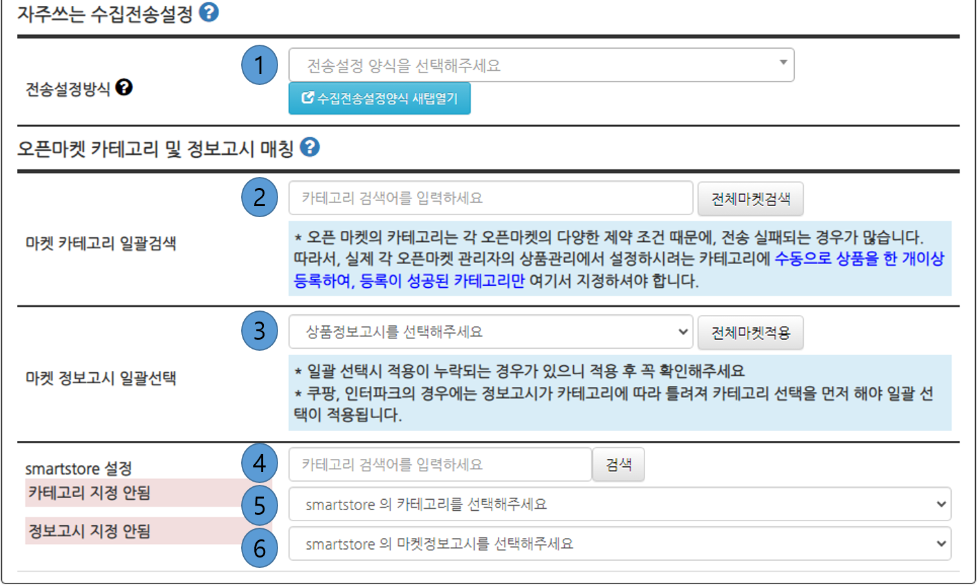Open smartstore 의 카테고리를 선택해주세요 dropdown
The height and width of the screenshot is (588, 979).
pos(619,504)
